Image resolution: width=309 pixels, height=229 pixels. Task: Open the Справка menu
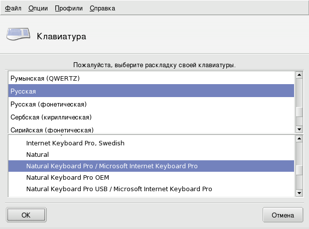click(102, 8)
